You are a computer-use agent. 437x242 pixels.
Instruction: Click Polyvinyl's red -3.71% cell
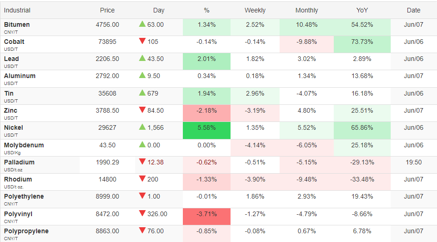coord(206,217)
